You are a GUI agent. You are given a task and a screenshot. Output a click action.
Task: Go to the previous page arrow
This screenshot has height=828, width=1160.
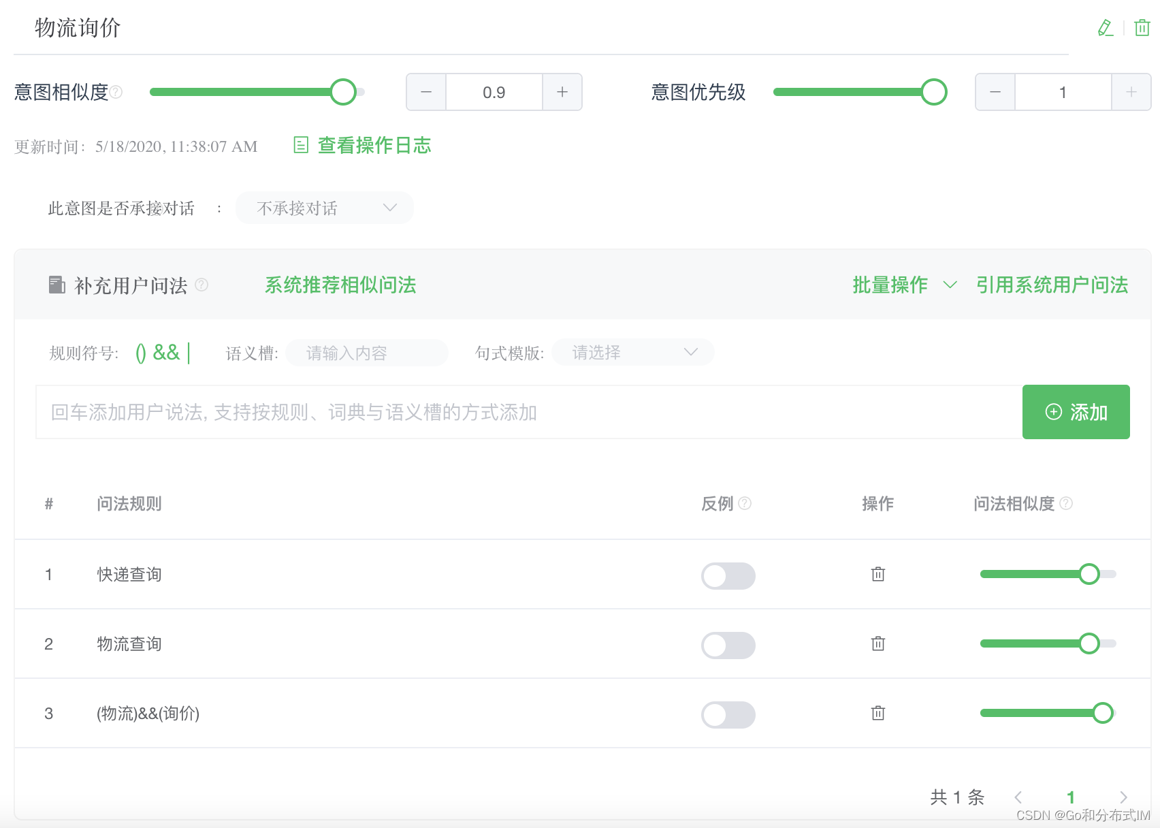(1018, 797)
